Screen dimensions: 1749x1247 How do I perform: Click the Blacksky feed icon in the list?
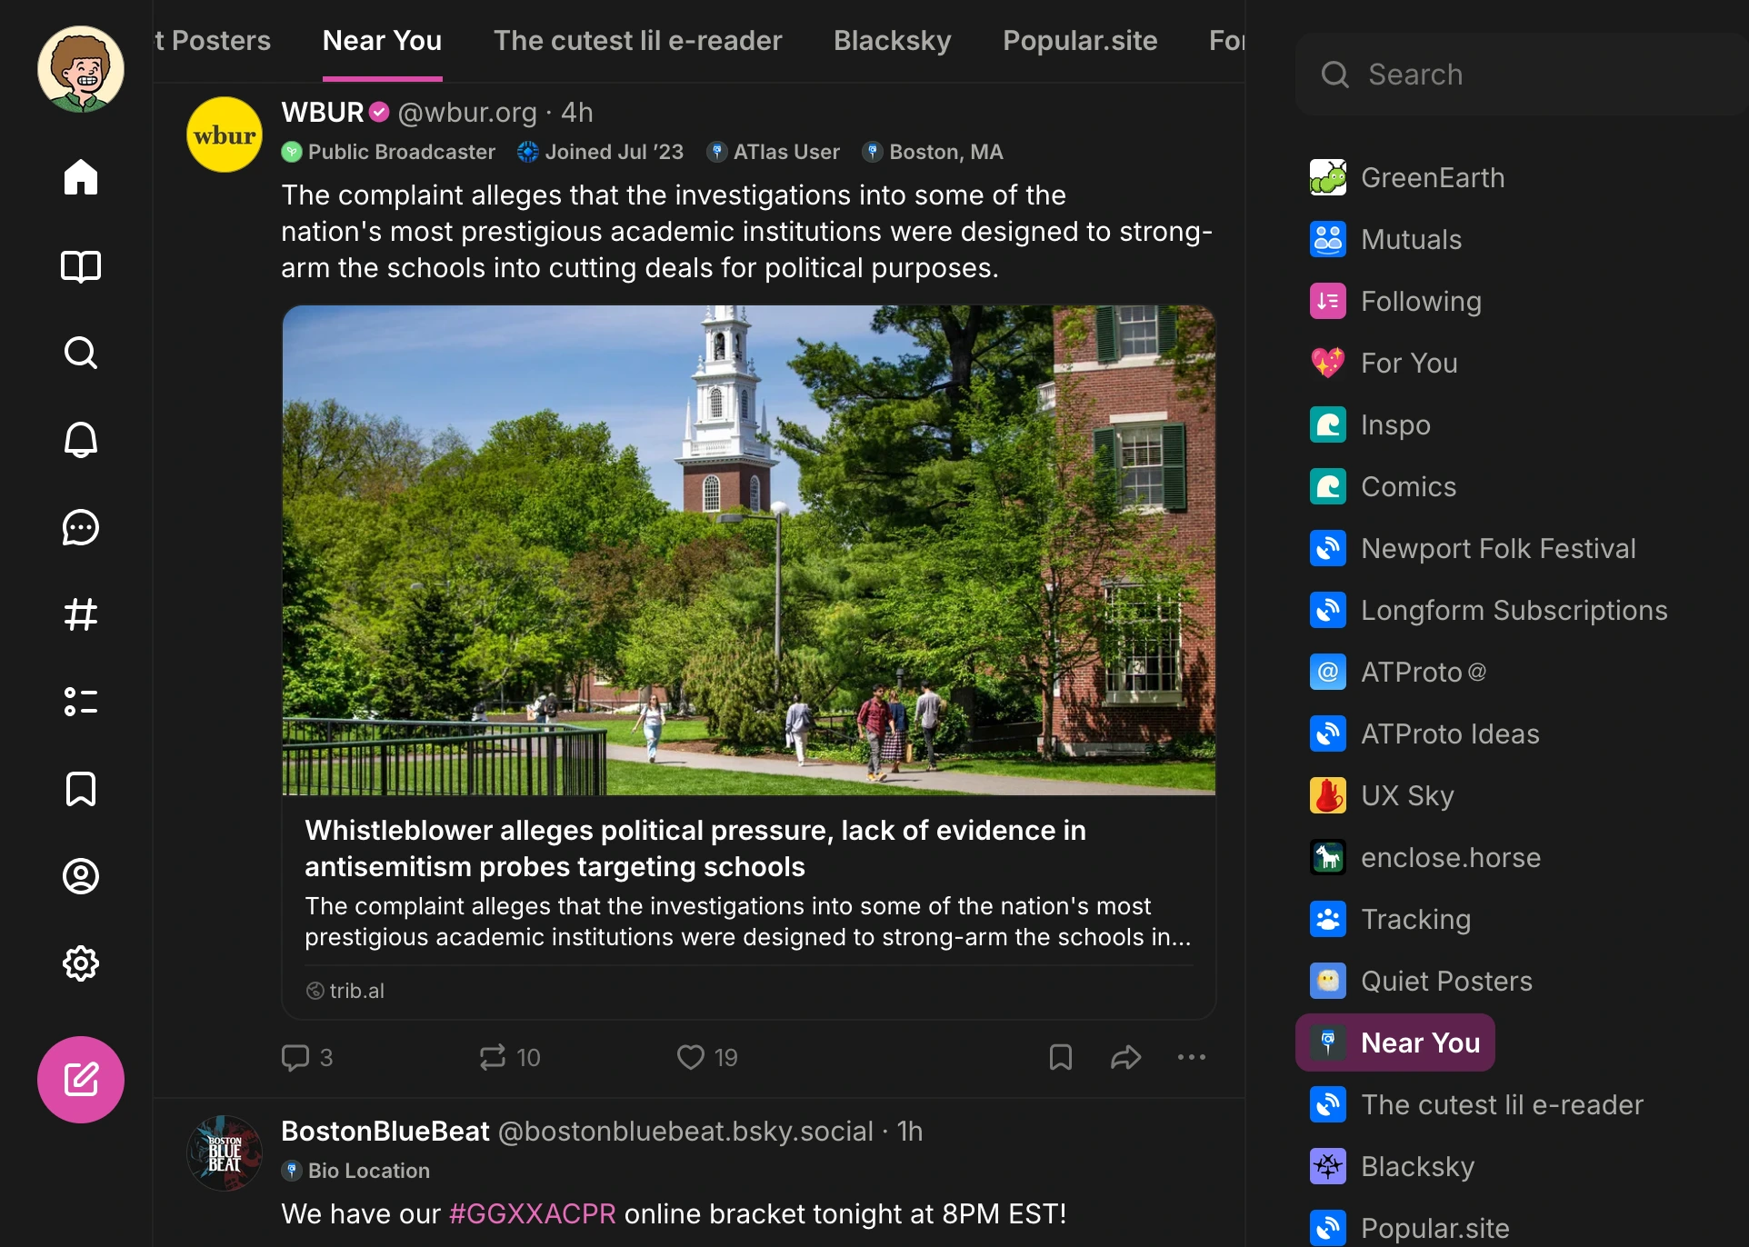1328,1166
